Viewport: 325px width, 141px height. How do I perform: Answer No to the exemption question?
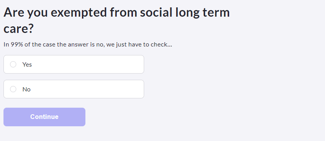pyautogui.click(x=74, y=89)
